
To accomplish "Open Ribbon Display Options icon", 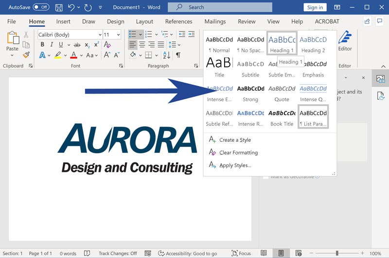I will click(337, 7).
